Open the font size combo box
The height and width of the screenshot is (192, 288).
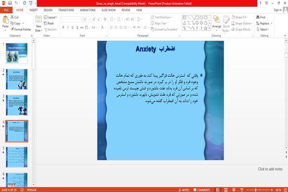click(87, 19)
